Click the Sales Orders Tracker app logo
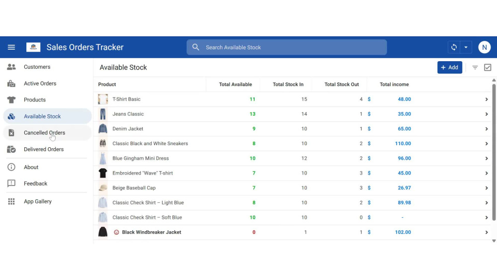 pos(33,47)
